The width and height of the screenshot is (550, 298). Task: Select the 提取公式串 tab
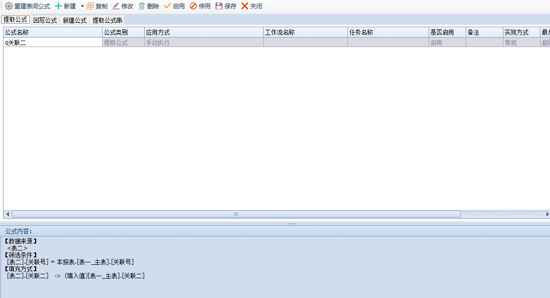pos(107,20)
